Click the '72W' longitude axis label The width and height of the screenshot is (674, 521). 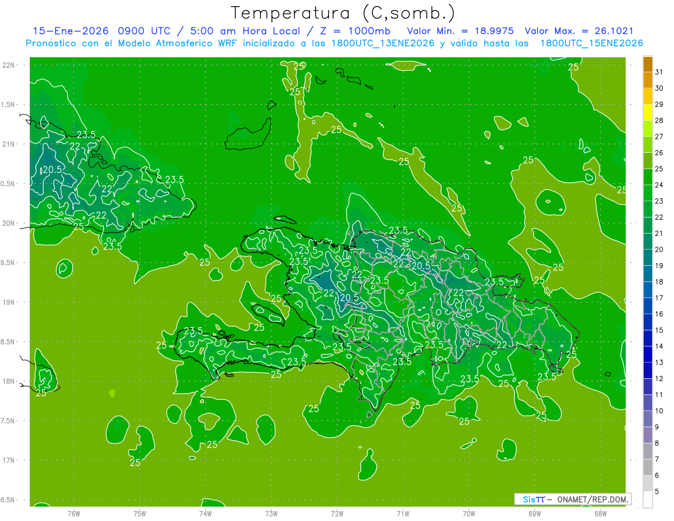[338, 514]
